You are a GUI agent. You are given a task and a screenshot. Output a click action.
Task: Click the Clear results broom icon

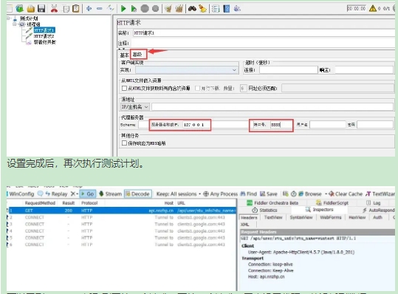click(x=168, y=9)
